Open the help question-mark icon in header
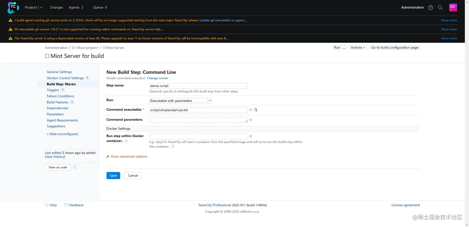Viewport: 469px width, 227px height. click(431, 7)
